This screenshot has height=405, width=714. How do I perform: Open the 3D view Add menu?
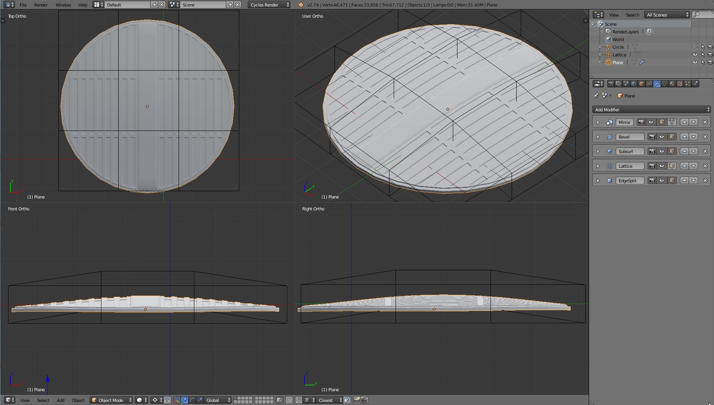[61, 400]
